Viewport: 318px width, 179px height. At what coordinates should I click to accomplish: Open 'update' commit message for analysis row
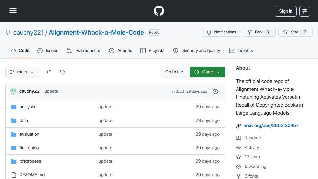tap(105, 107)
